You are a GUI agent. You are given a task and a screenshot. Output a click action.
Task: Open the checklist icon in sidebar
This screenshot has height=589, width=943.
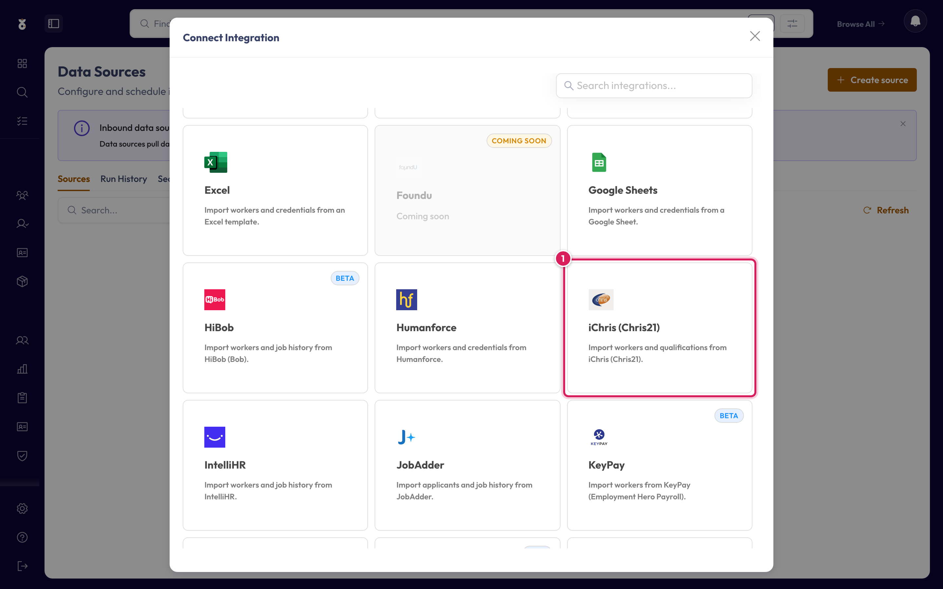[22, 121]
